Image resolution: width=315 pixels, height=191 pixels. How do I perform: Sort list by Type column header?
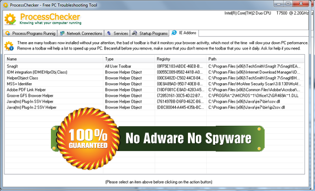click(x=129, y=59)
